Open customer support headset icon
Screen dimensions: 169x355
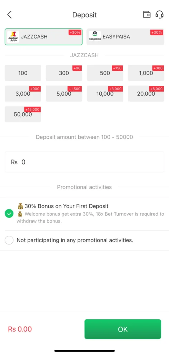pyautogui.click(x=159, y=15)
